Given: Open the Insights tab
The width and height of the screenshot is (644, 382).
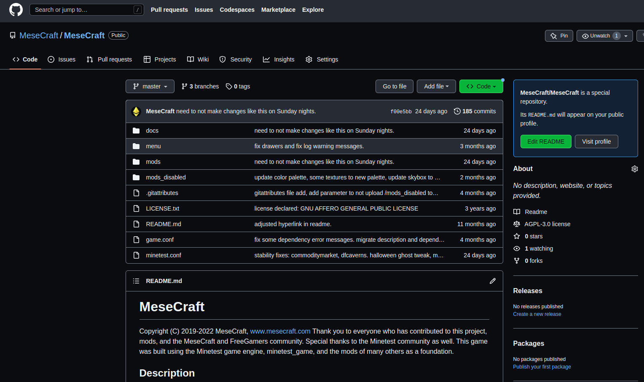Looking at the screenshot, I should 279,59.
